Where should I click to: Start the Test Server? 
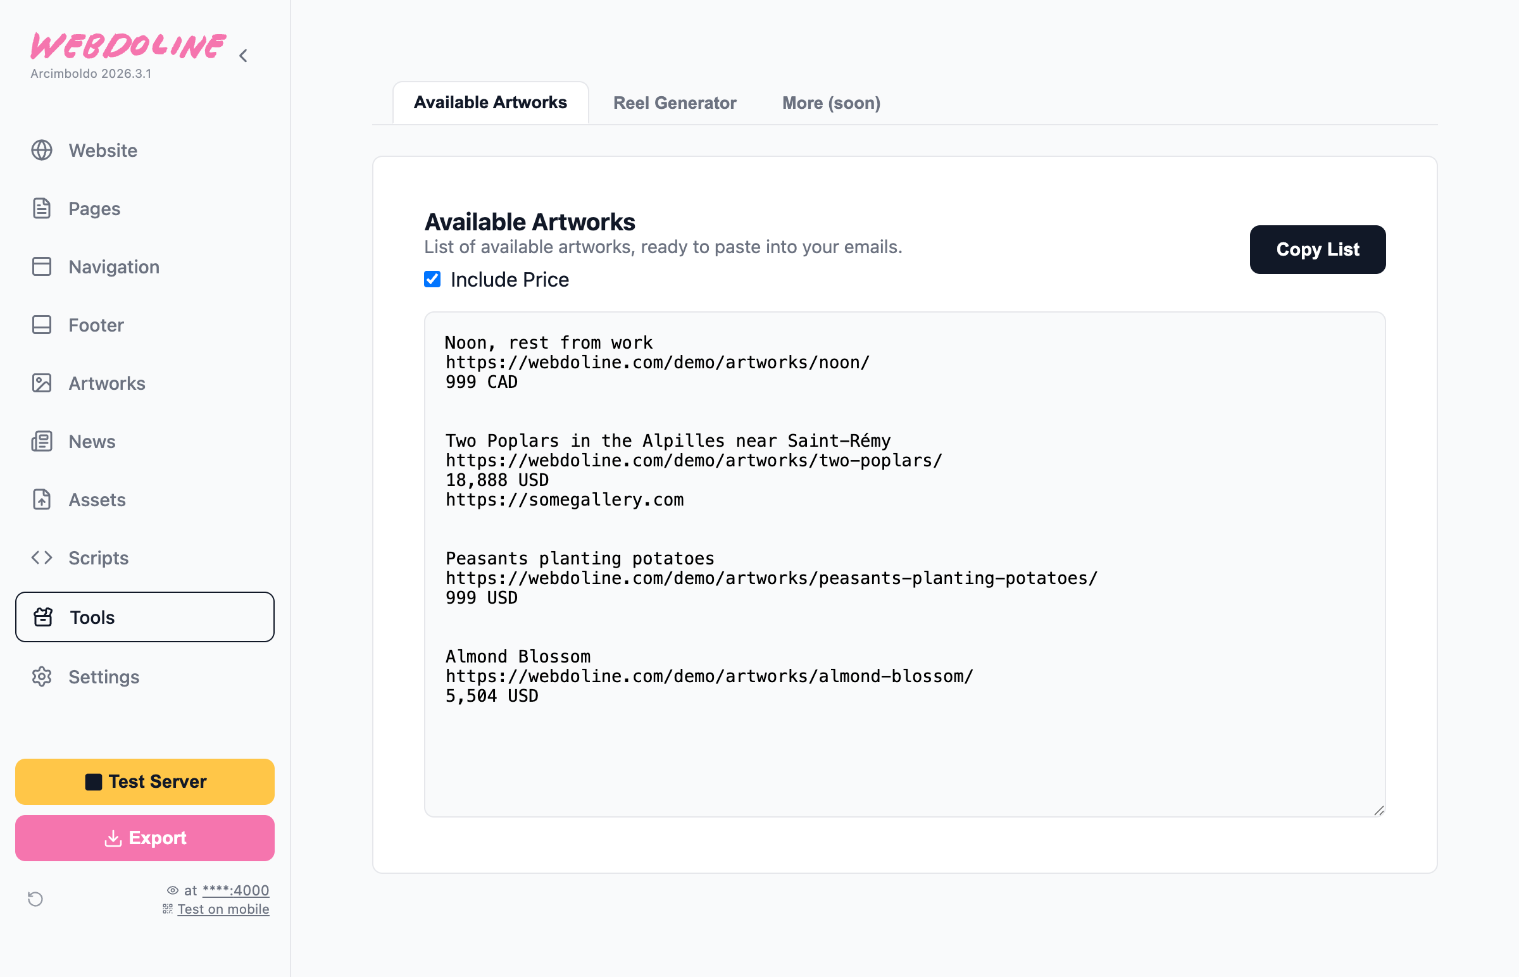pyautogui.click(x=145, y=781)
